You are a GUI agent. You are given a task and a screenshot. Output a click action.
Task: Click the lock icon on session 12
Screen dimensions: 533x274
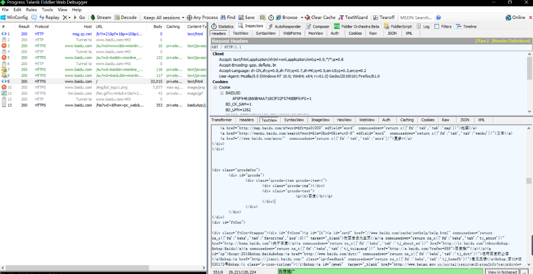(x=4, y=99)
